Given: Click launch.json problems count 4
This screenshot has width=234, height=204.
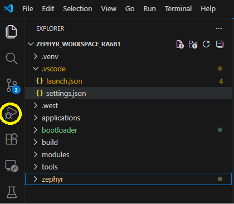Looking at the screenshot, I should click(221, 81).
